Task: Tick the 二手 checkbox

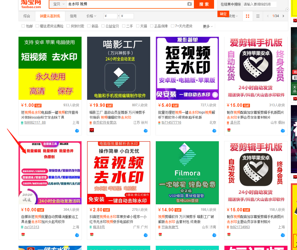Action: pyautogui.click(x=124, y=26)
